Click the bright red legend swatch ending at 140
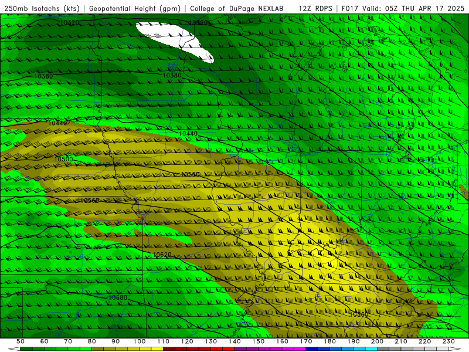This screenshot has width=469, height=352. click(x=229, y=348)
